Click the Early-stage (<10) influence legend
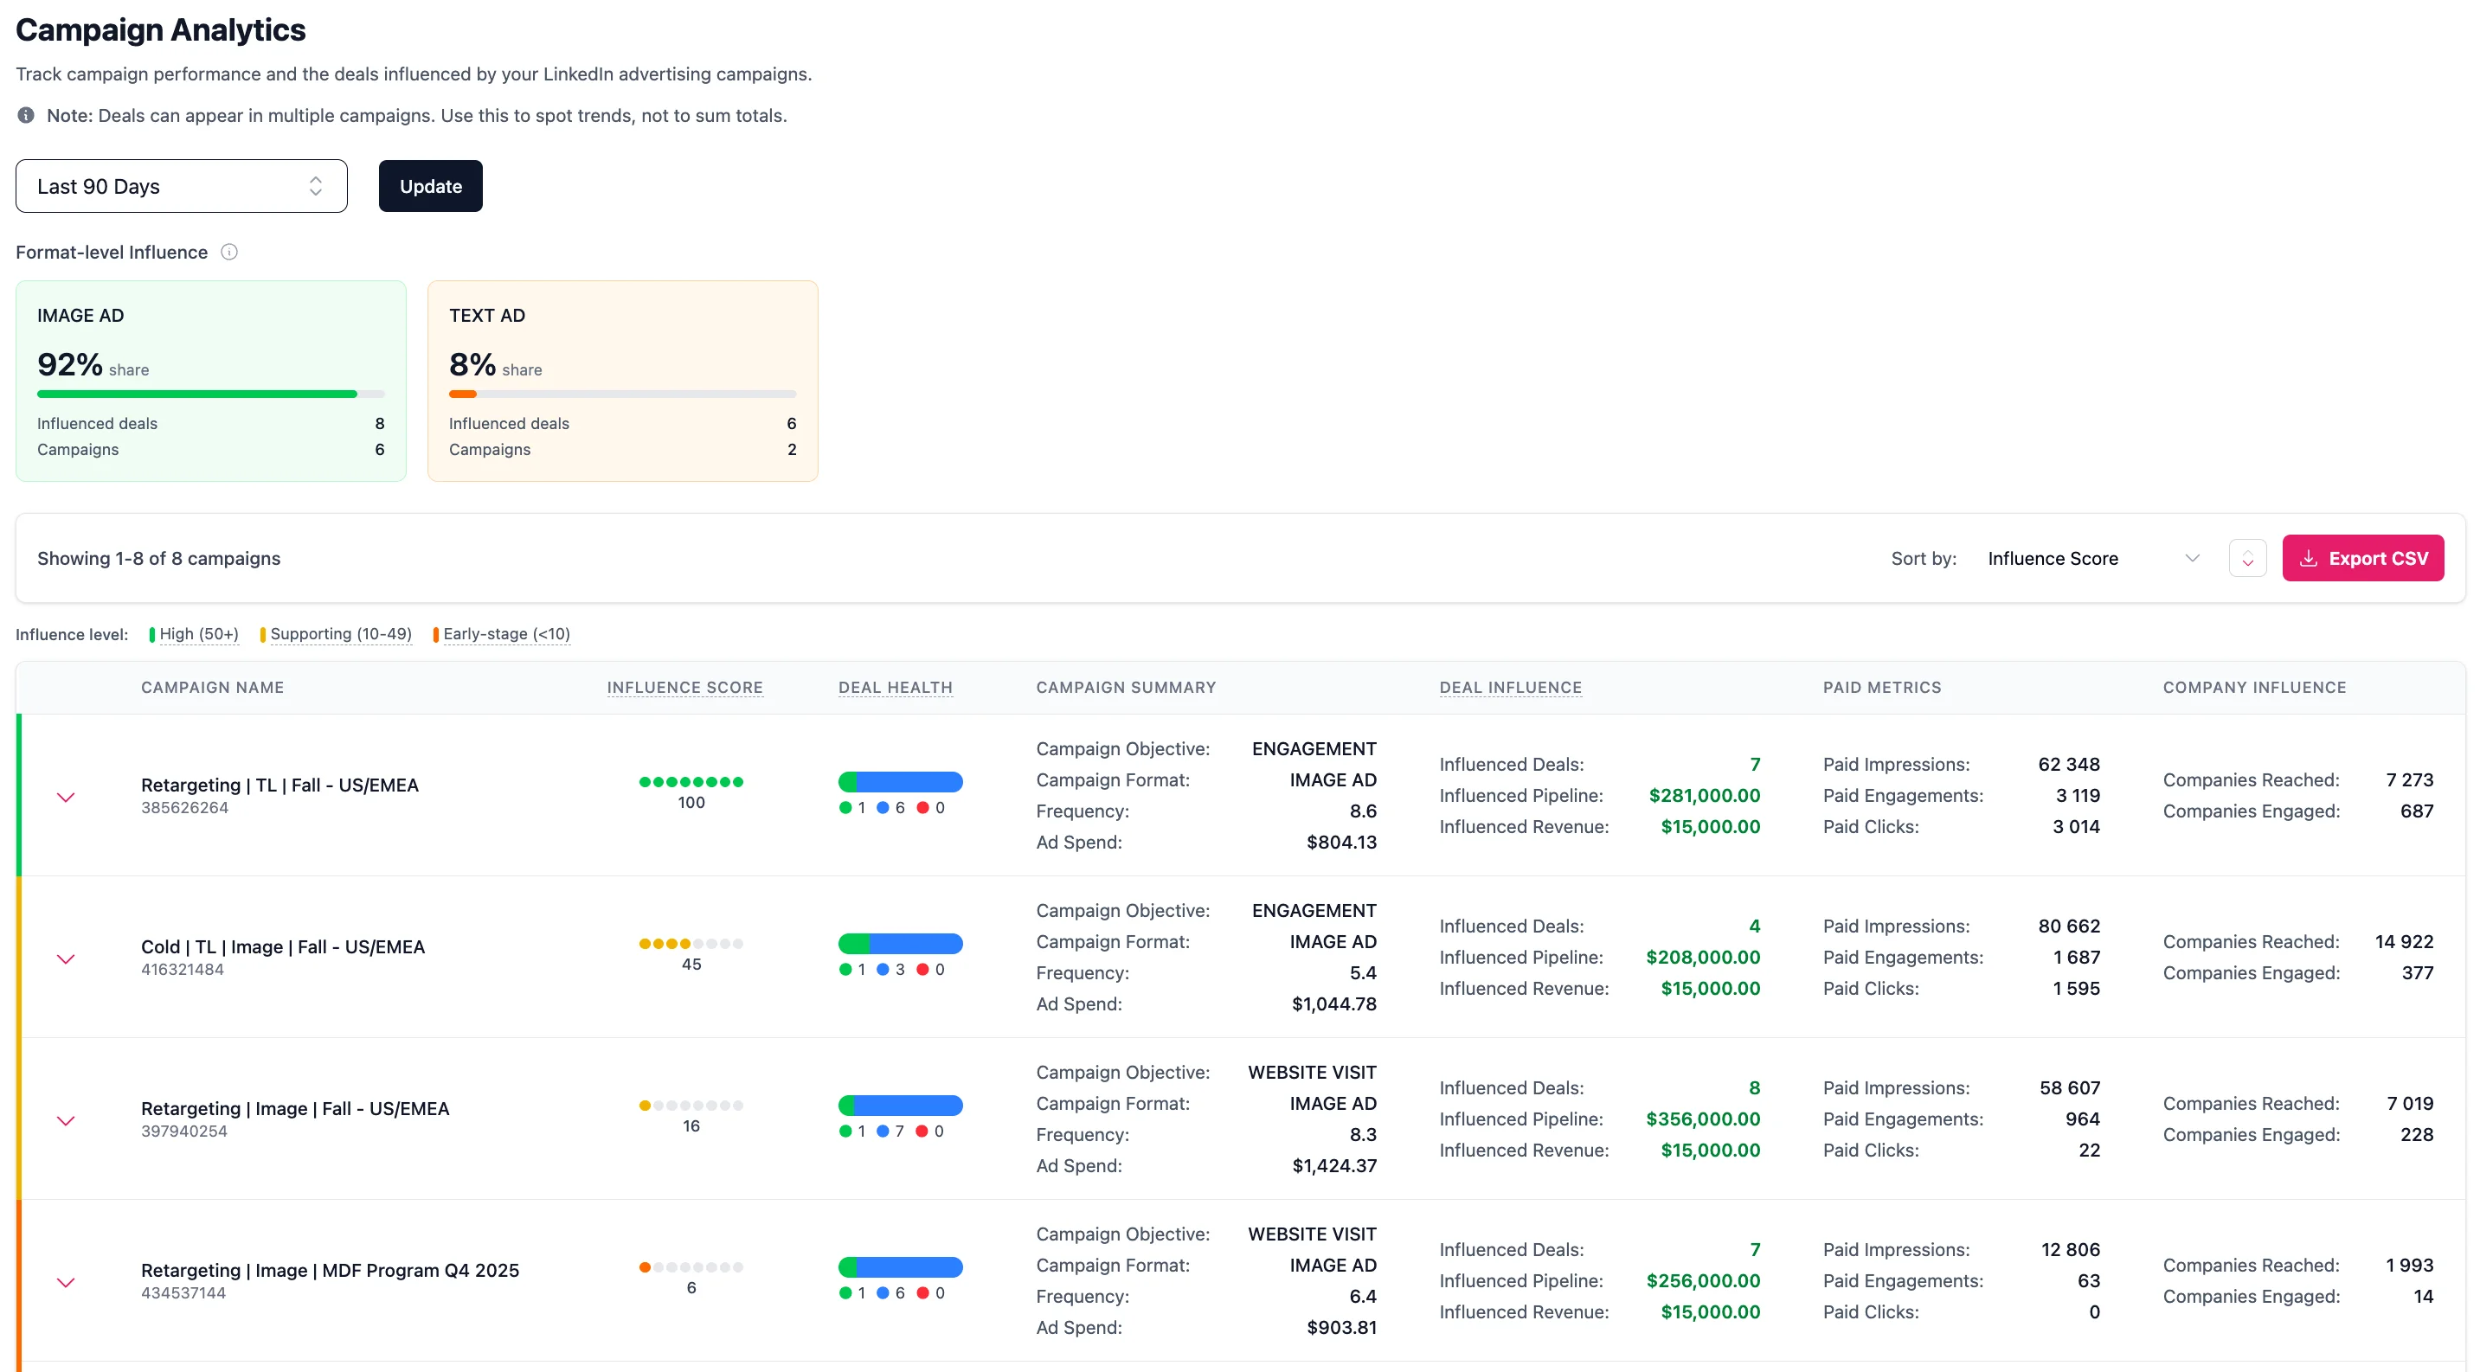2480x1372 pixels. pyautogui.click(x=507, y=634)
